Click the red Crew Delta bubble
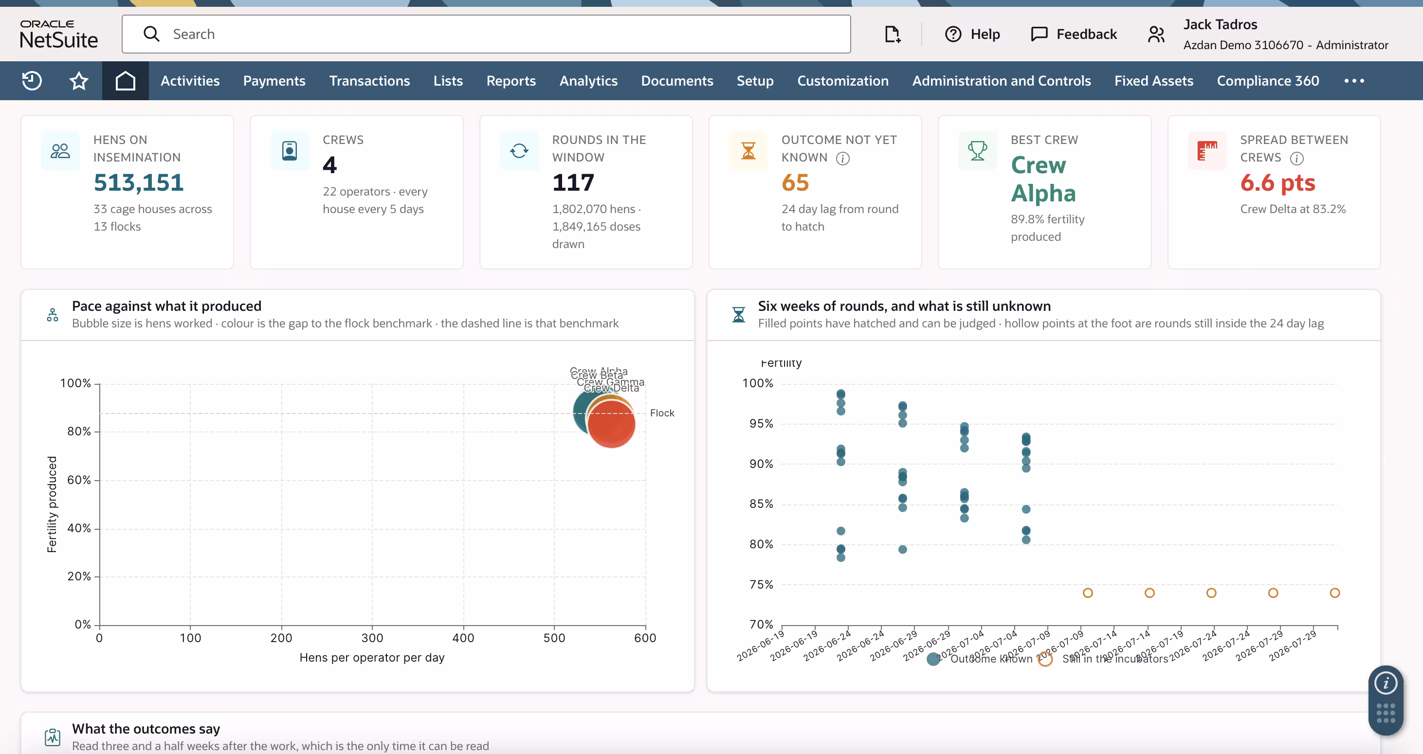 coord(612,424)
